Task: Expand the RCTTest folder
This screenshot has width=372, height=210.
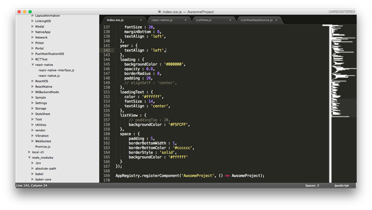Action: (33, 59)
